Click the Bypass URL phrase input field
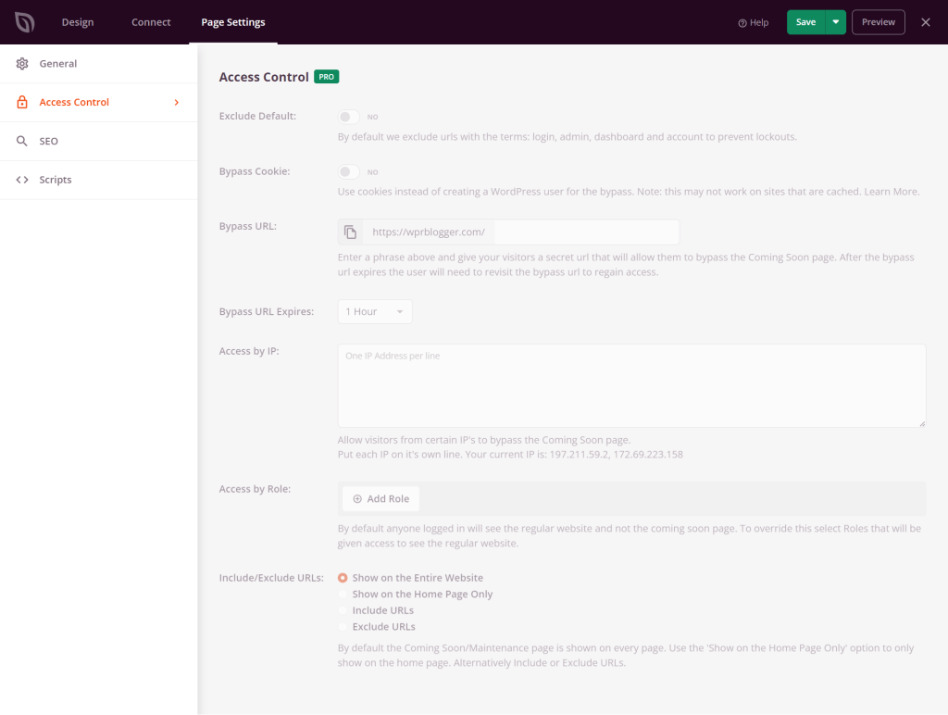 [586, 232]
